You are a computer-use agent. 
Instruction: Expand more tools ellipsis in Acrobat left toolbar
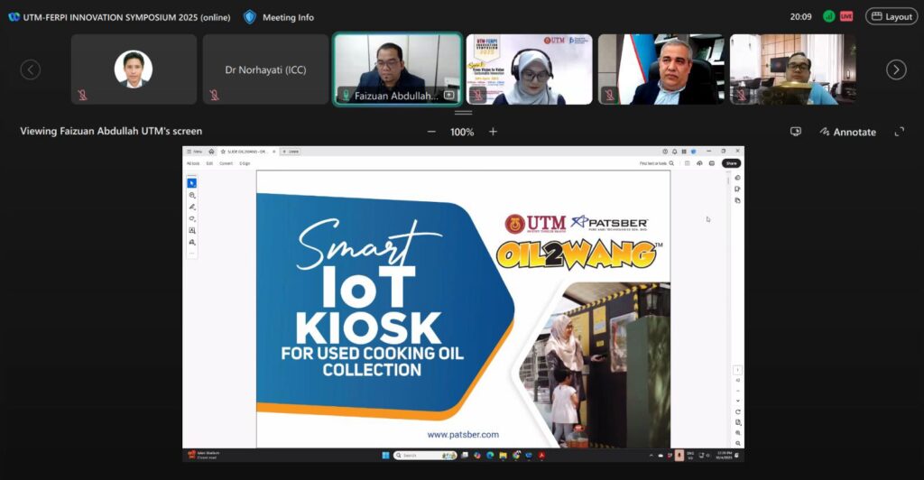coord(192,254)
